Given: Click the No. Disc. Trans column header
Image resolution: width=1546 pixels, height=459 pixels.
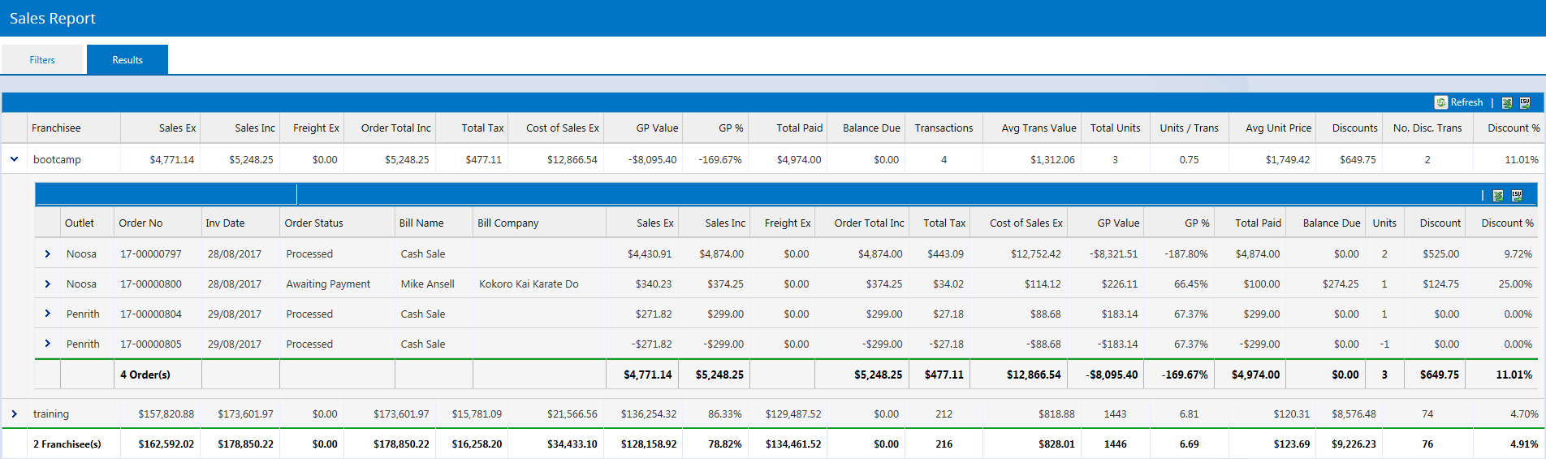Looking at the screenshot, I should click(x=1427, y=128).
